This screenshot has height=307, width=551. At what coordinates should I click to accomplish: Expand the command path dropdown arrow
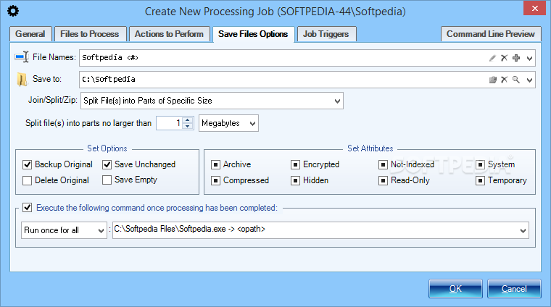point(523,230)
